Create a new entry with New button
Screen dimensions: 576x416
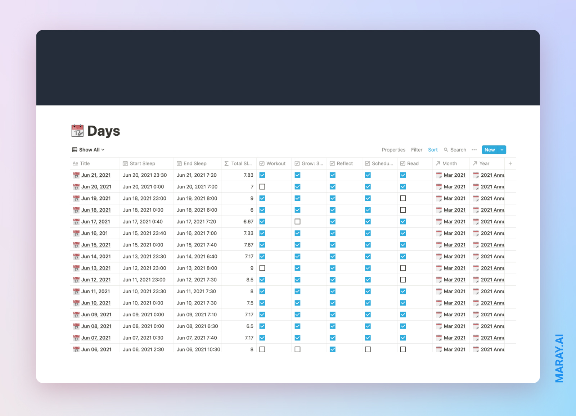pyautogui.click(x=490, y=150)
